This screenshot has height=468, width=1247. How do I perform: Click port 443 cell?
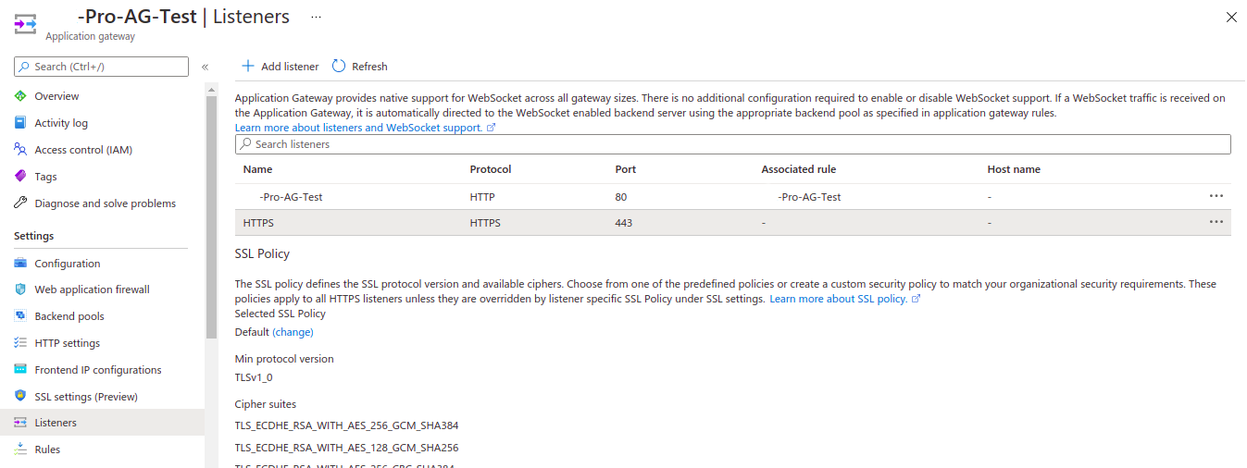pyautogui.click(x=624, y=223)
